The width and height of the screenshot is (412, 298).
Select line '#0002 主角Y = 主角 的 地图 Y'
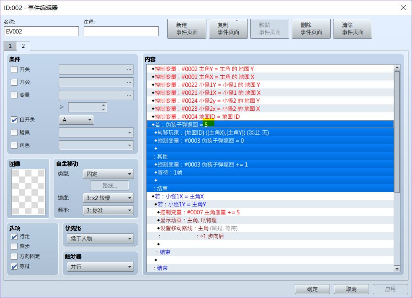pos(270,69)
